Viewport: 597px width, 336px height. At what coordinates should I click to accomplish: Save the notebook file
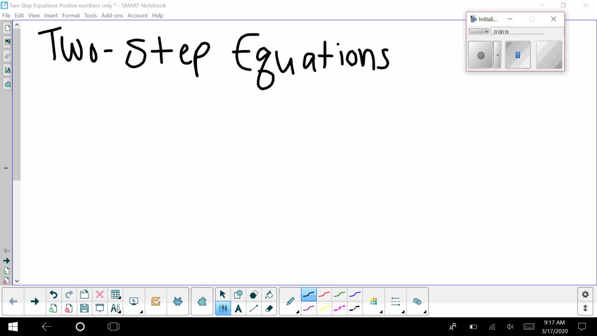84,308
